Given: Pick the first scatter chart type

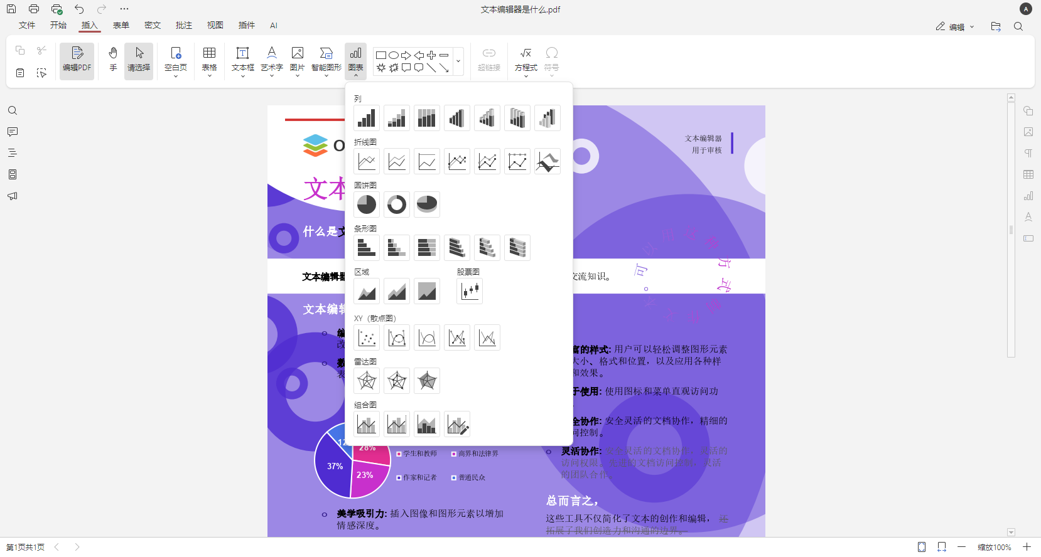Looking at the screenshot, I should coord(367,337).
